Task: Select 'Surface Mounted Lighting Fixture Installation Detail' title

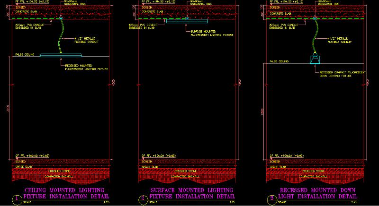Action: coord(192,193)
